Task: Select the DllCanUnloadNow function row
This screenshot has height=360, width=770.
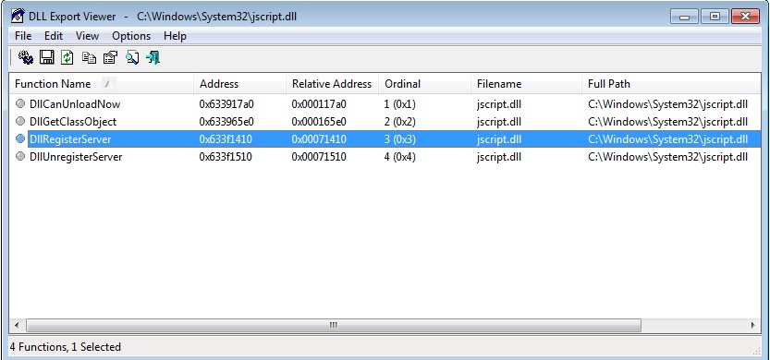Action: coord(385,104)
